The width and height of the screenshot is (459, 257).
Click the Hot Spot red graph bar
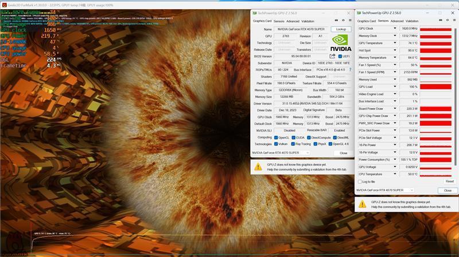click(x=435, y=50)
